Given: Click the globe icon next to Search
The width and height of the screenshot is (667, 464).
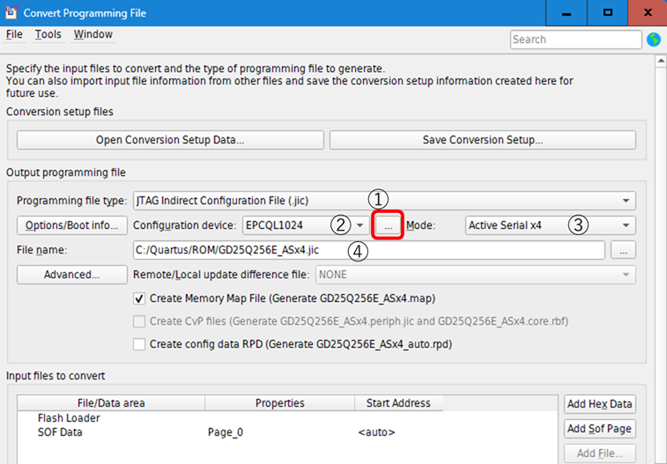Looking at the screenshot, I should click(654, 40).
